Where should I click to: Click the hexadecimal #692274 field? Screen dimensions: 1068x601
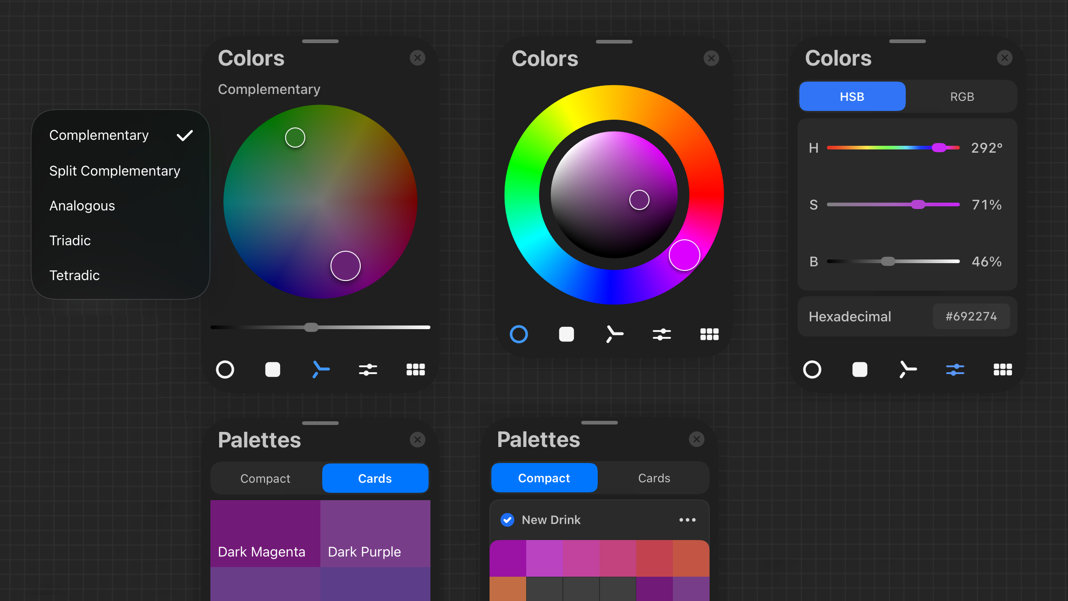tap(971, 316)
